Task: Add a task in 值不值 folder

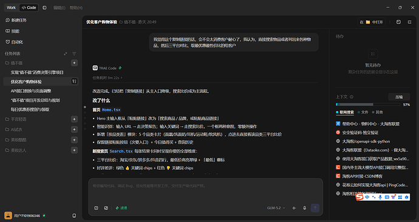Action: point(74,63)
